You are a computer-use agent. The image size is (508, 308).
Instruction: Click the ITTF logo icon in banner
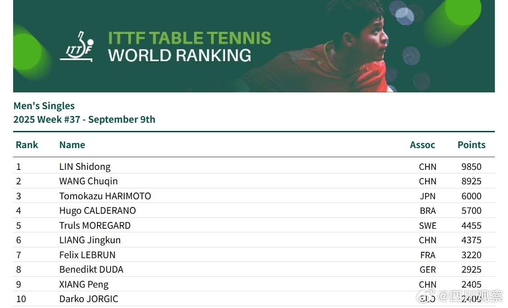(77, 46)
